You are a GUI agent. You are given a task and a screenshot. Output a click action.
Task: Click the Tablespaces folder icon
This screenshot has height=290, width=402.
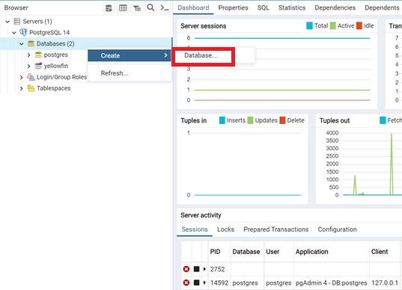tap(31, 88)
